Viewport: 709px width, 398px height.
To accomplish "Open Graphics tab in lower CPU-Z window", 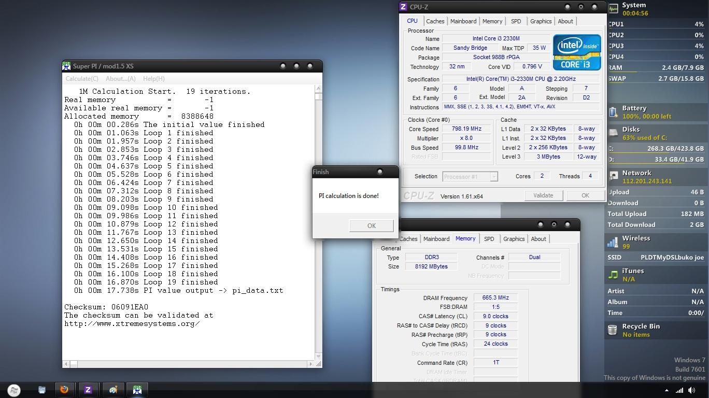I will tap(514, 239).
